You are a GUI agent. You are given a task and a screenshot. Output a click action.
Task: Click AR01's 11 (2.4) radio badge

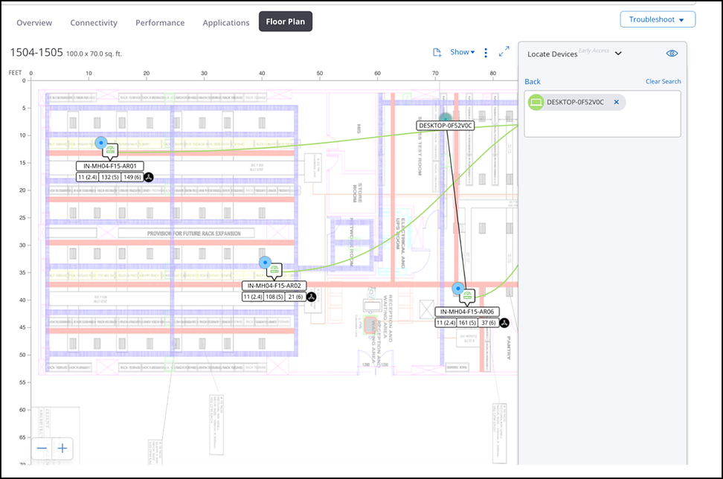(x=87, y=177)
